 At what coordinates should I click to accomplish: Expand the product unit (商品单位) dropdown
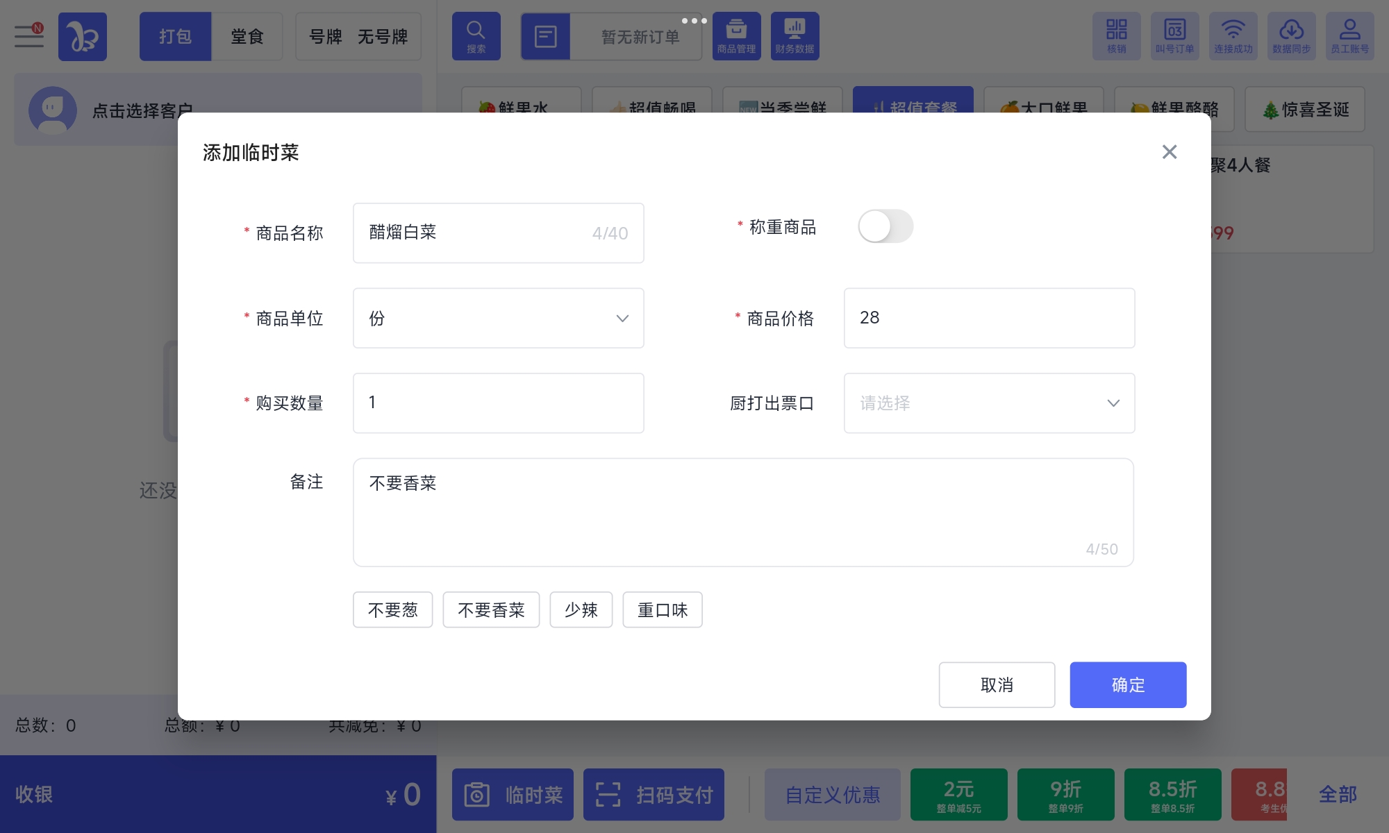click(x=498, y=318)
